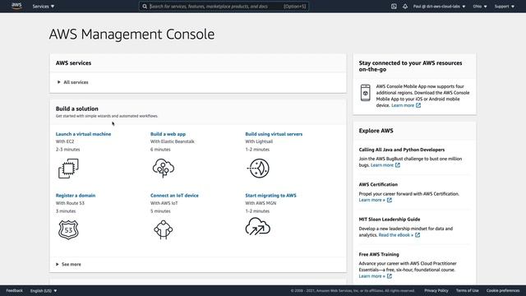Click external link icon beside BugBust Learn more
526x296 pixels.
[x=398, y=165]
